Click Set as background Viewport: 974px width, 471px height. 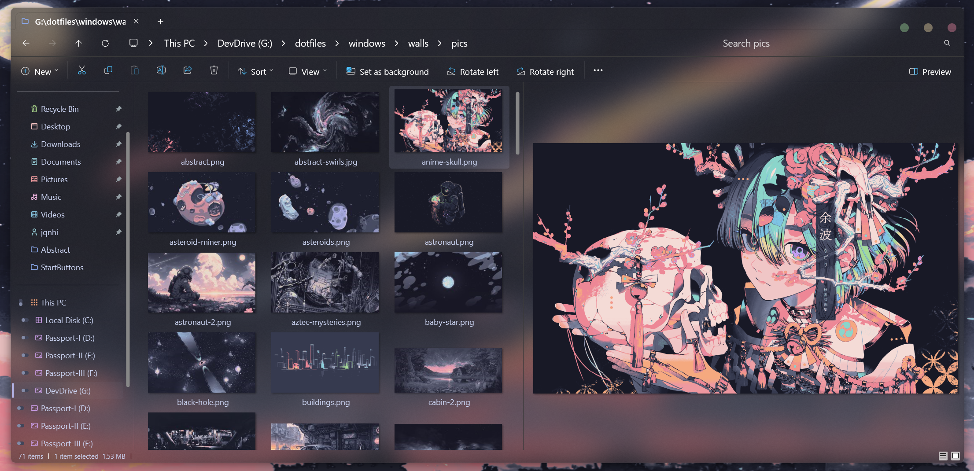point(387,71)
